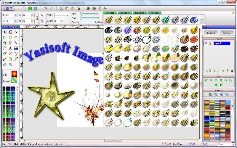Toggle Layer #1 visibility eye
Image resolution: width=237 pixels, height=148 pixels.
(x=206, y=43)
